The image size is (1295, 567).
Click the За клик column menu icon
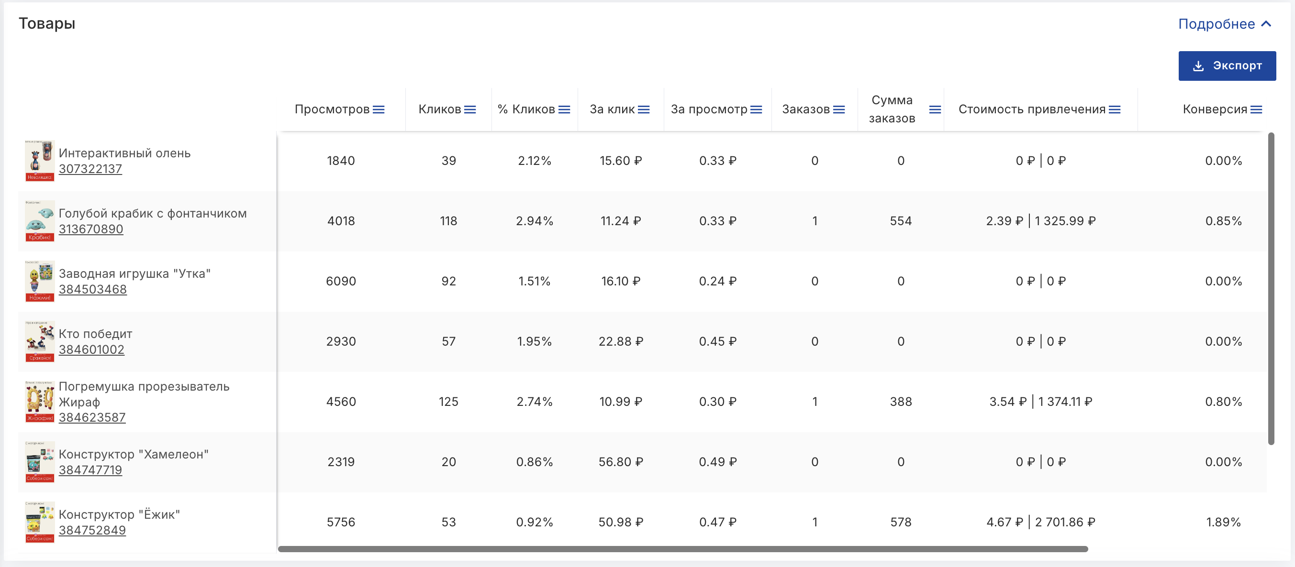[x=644, y=109]
